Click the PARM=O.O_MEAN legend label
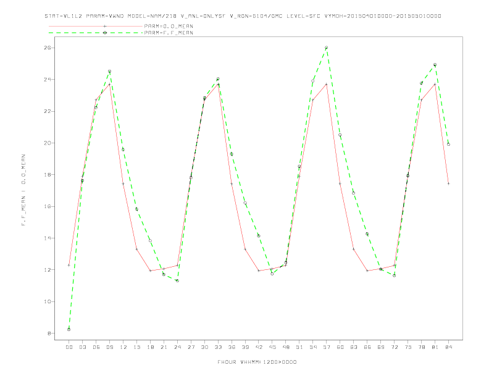The height and width of the screenshot is (378, 489). click(169, 26)
